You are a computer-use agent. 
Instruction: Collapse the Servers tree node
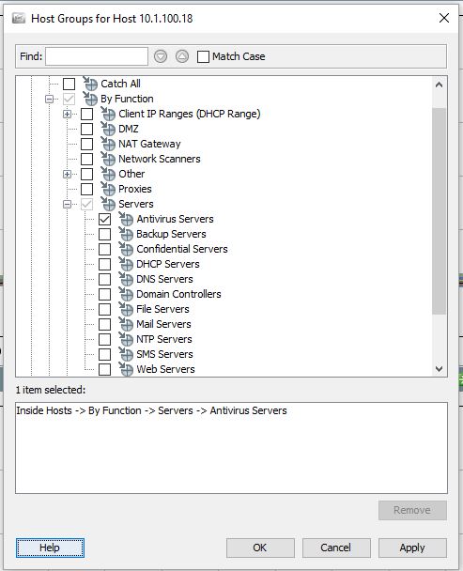click(67, 204)
